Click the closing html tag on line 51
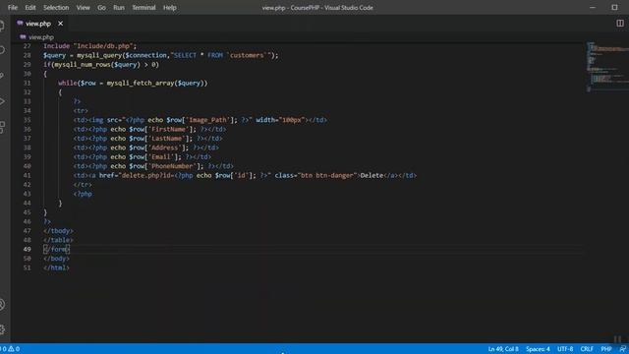This screenshot has width=629, height=354. coord(56,267)
